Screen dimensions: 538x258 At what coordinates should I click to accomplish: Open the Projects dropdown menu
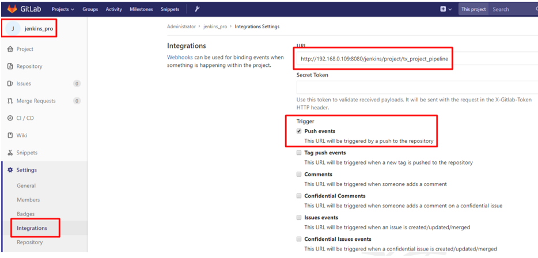63,9
